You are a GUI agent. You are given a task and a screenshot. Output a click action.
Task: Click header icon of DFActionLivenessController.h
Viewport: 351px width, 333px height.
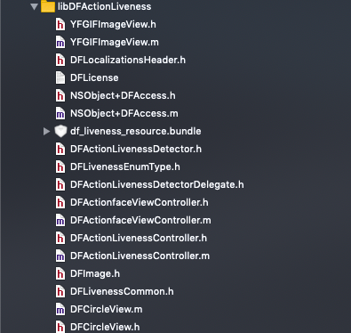[x=60, y=238]
